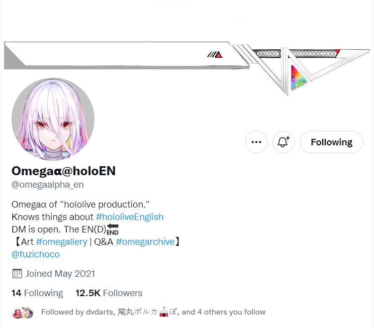The image size is (374, 328).
Task: Click the @omegaalpha_en handle text
Action: coord(47,185)
